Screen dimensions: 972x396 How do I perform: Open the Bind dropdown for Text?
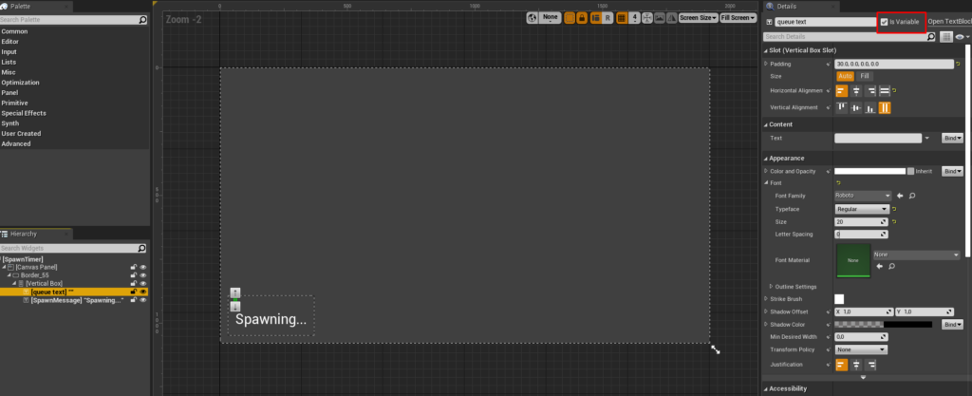pyautogui.click(x=952, y=139)
